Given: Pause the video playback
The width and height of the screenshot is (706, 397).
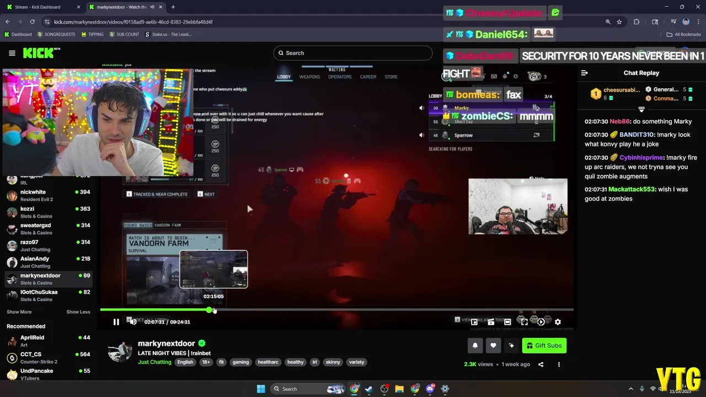Looking at the screenshot, I should (116, 322).
